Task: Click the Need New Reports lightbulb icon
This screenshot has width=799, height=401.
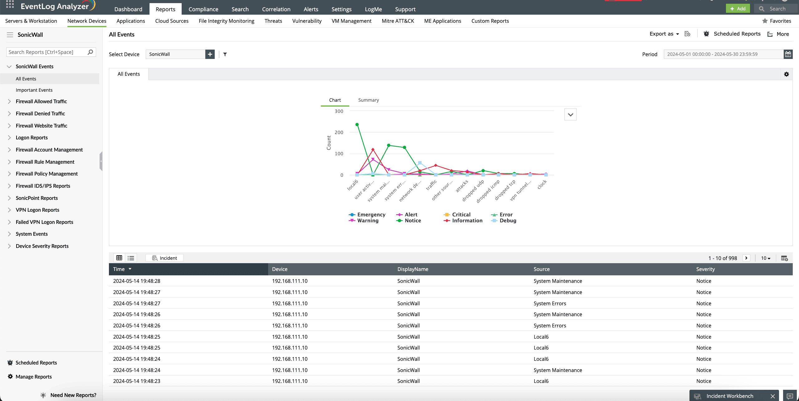Action: [x=43, y=395]
